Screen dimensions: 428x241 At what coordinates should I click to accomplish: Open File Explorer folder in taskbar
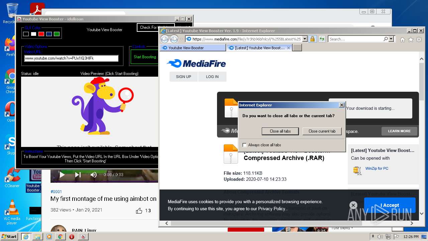(x=38, y=237)
